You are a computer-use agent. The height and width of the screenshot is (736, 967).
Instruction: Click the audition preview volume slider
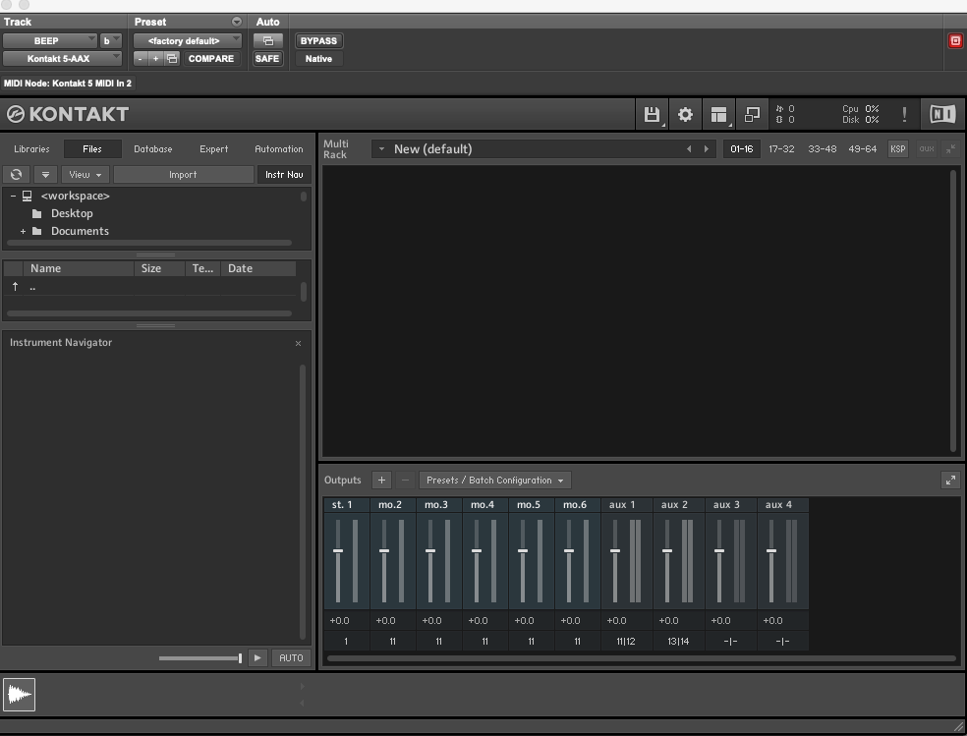[x=199, y=657]
